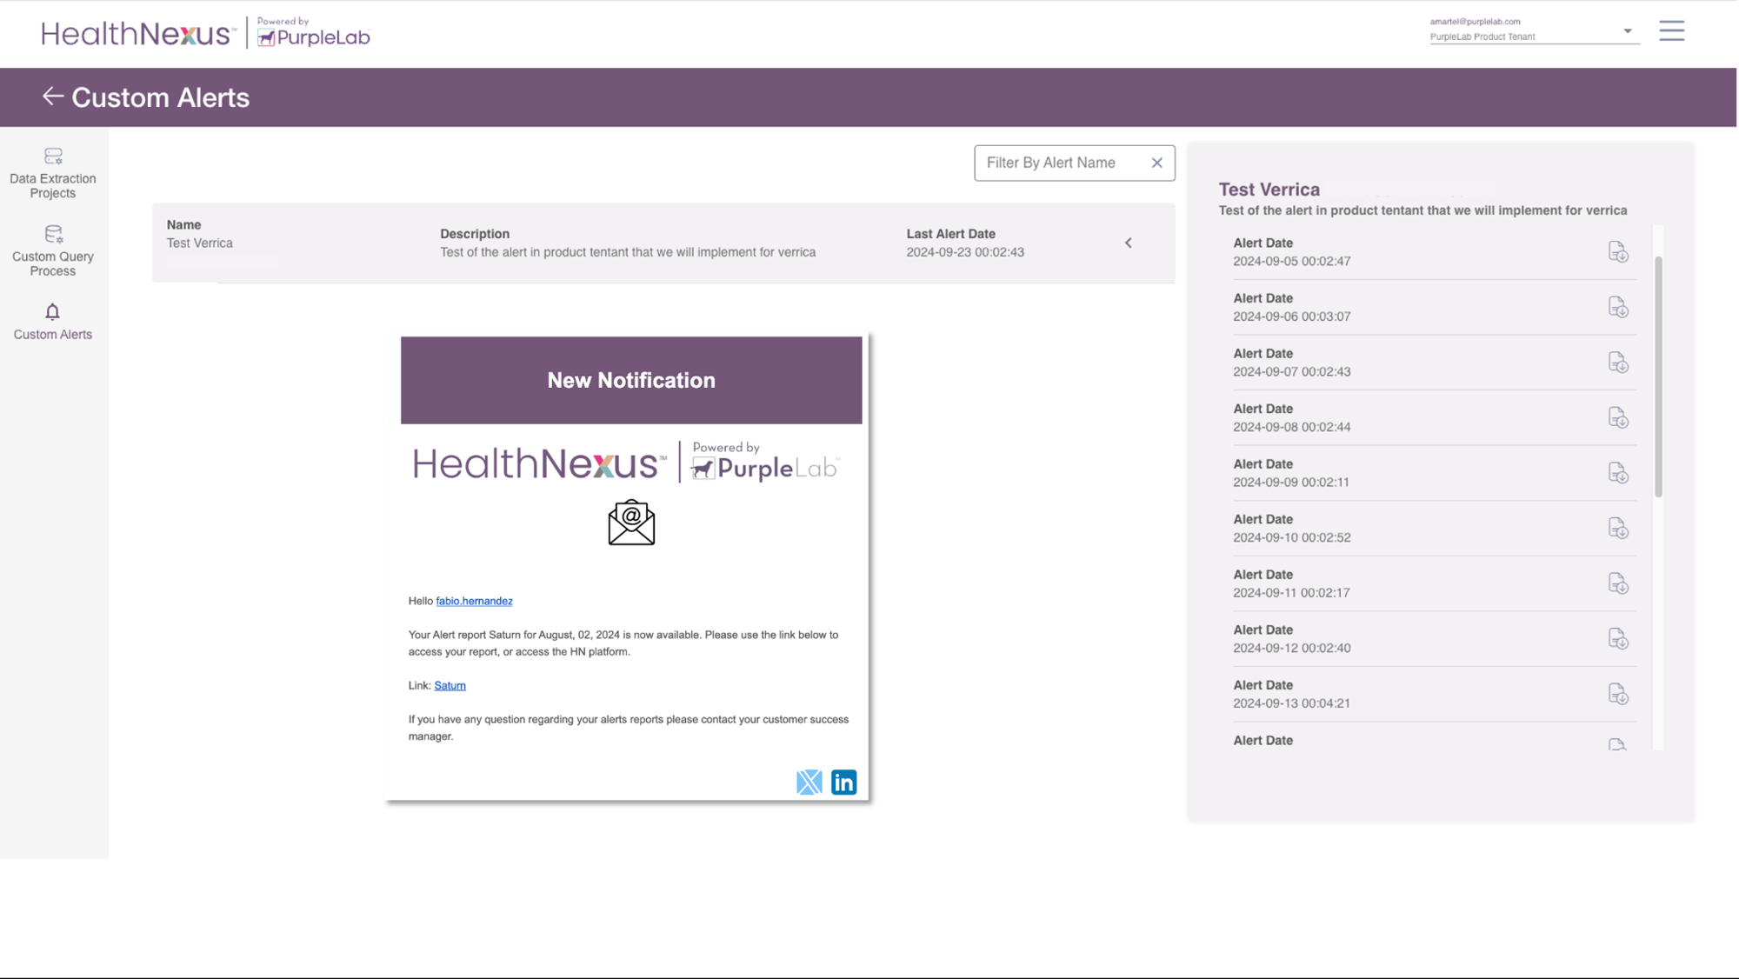Download the 2024-09-13 alert report
Screen dimensions: 1739x979
pyautogui.click(x=1617, y=694)
